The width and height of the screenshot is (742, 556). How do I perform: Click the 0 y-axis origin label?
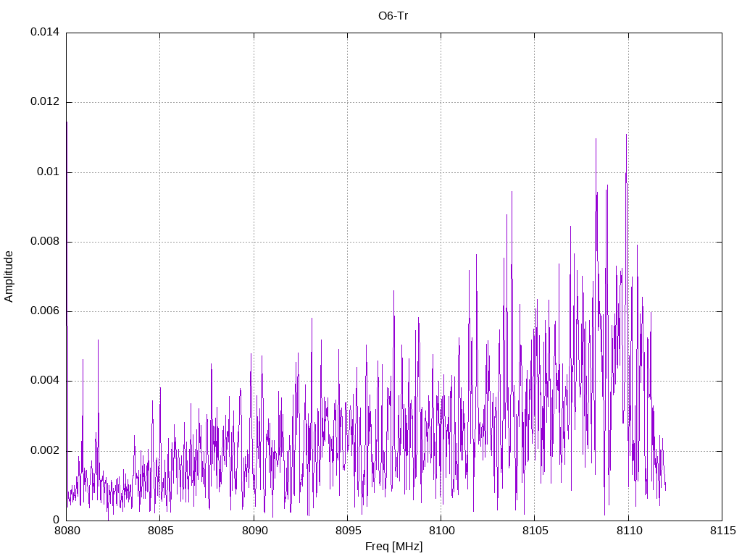click(55, 520)
